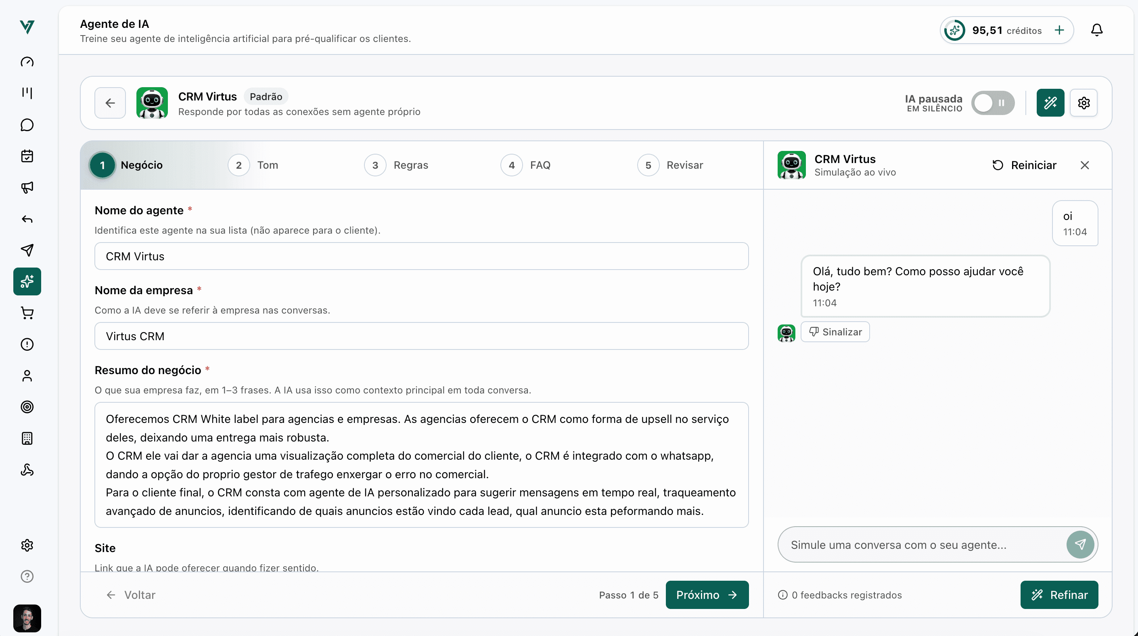
Task: Click the CRM Virtus robot avatar in simulation panel
Action: click(791, 165)
